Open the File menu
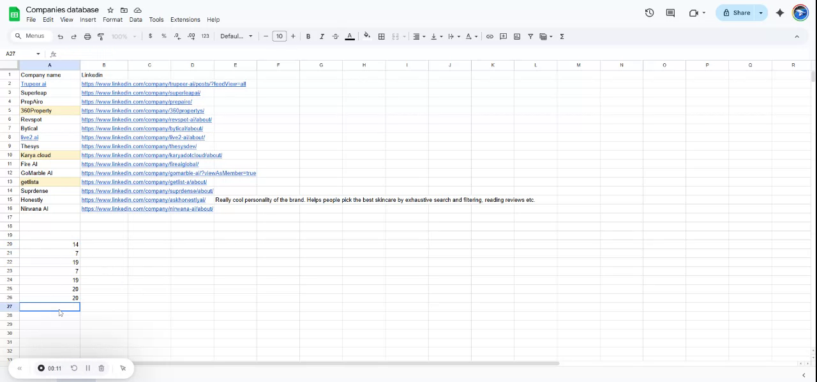This screenshot has width=817, height=382. 31,20
